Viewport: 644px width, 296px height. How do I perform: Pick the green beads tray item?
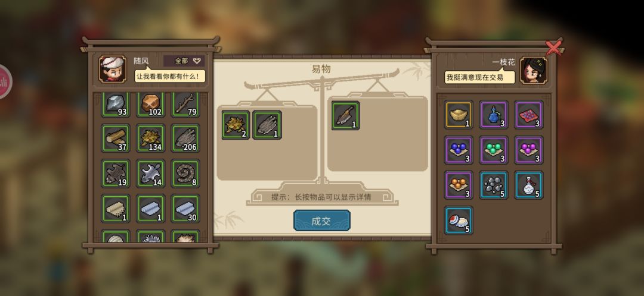point(494,150)
